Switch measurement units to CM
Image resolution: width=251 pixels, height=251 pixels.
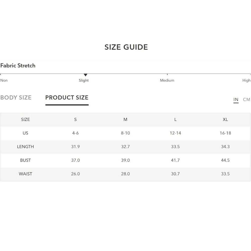point(246,100)
